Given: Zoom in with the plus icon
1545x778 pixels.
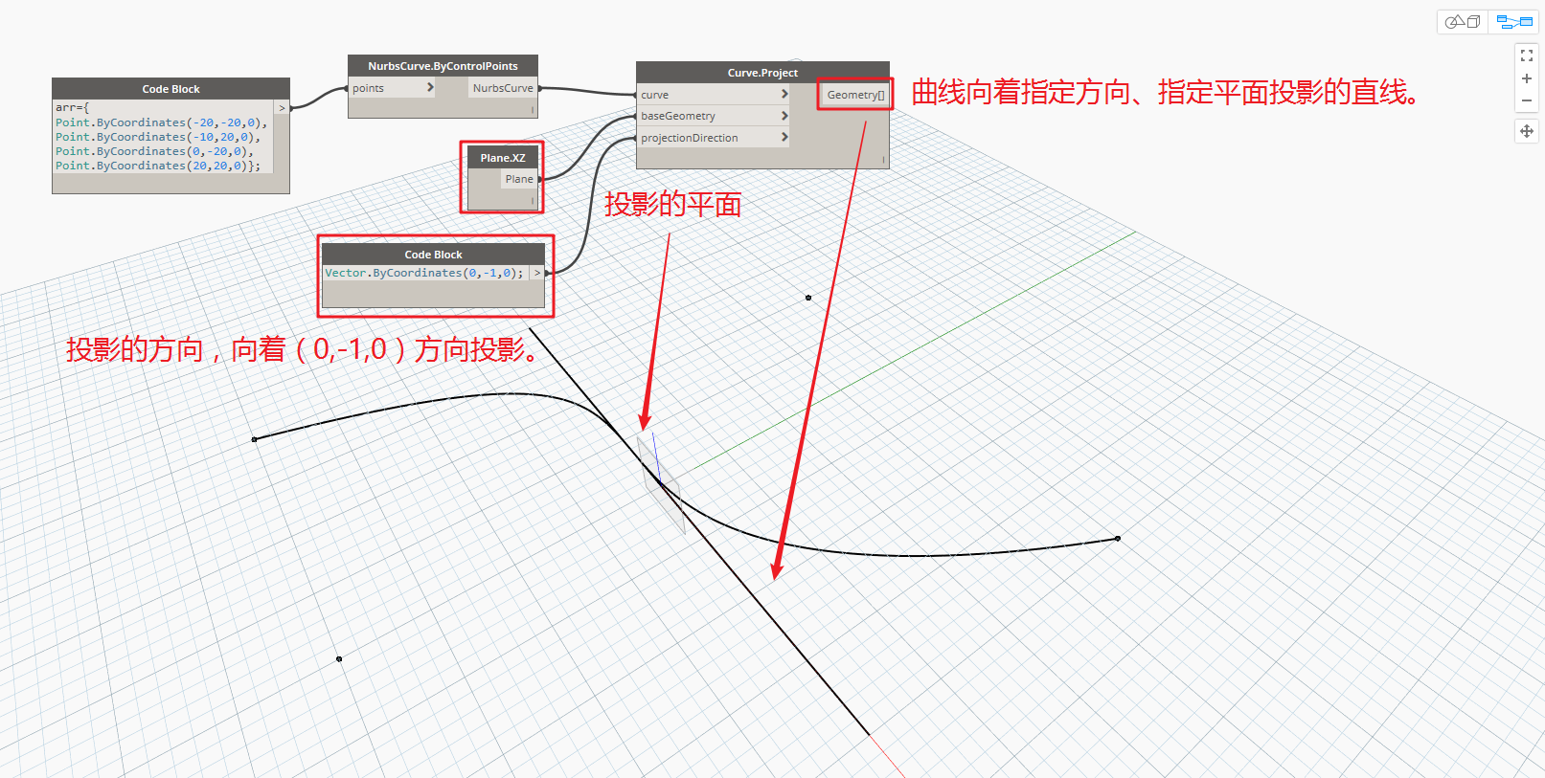Looking at the screenshot, I should click(1527, 78).
